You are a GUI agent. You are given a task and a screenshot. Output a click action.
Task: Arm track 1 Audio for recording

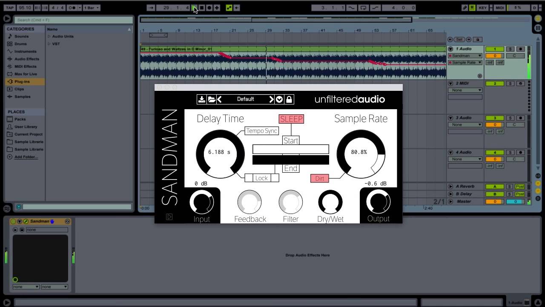click(x=520, y=49)
